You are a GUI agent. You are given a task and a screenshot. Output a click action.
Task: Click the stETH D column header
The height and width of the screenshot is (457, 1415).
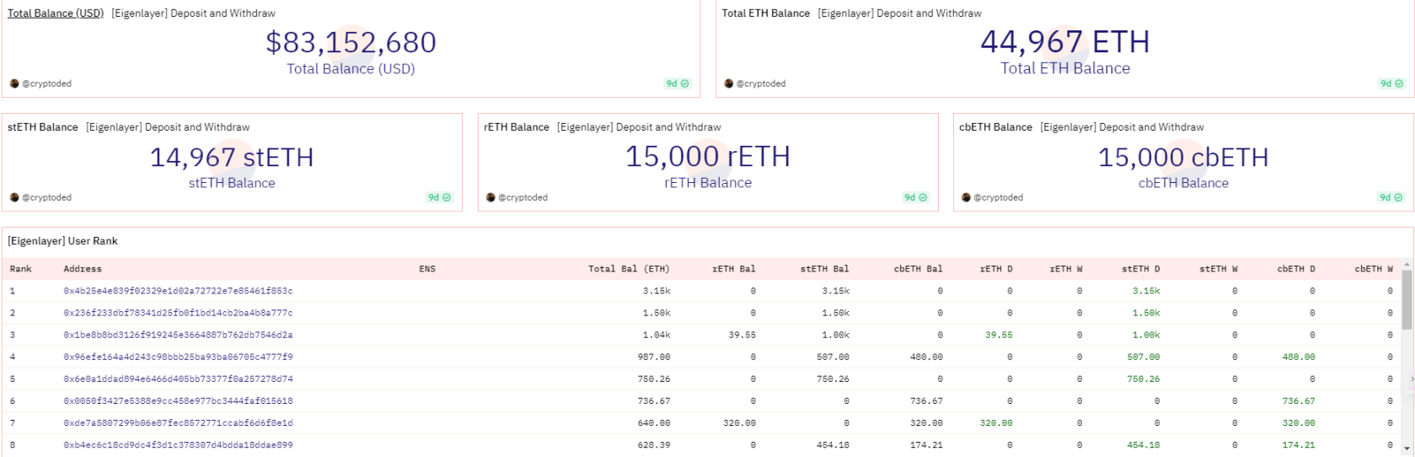(1140, 269)
